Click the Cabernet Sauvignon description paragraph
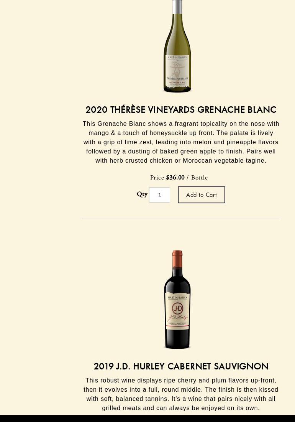Image resolution: width=295 pixels, height=422 pixels. 181,394
